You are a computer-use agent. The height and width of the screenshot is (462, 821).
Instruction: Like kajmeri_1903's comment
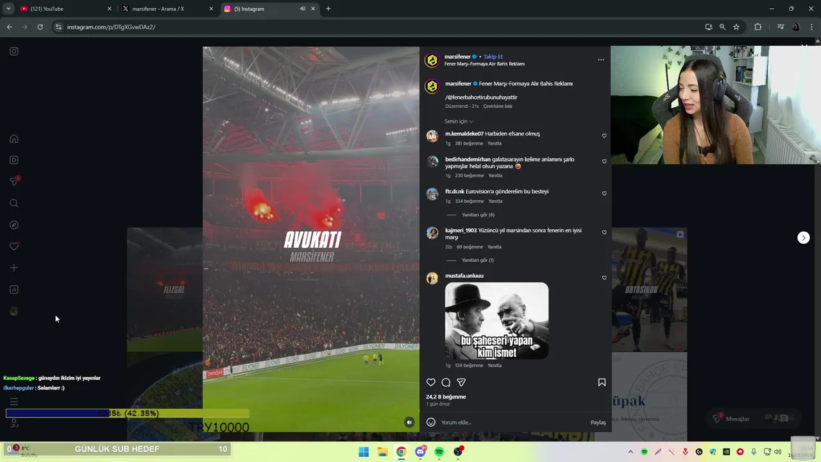[x=604, y=233]
